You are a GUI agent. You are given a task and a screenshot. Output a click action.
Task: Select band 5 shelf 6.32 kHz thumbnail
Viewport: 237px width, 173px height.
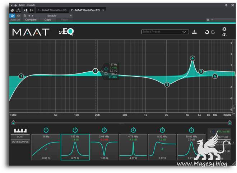[162, 147]
